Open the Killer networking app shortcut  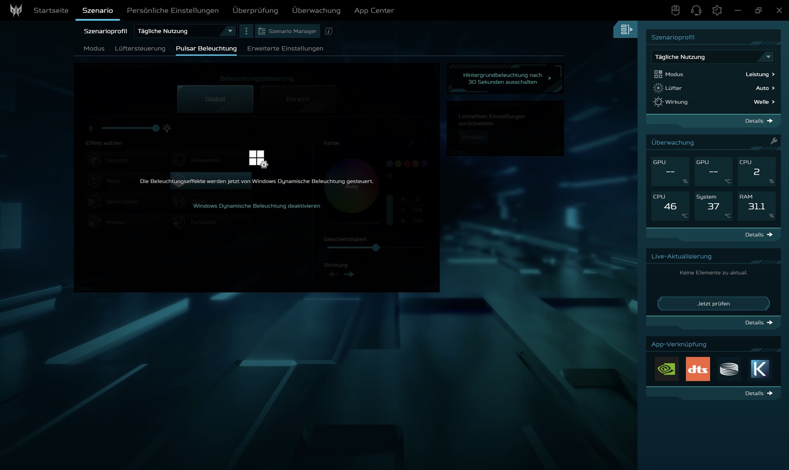pyautogui.click(x=759, y=369)
